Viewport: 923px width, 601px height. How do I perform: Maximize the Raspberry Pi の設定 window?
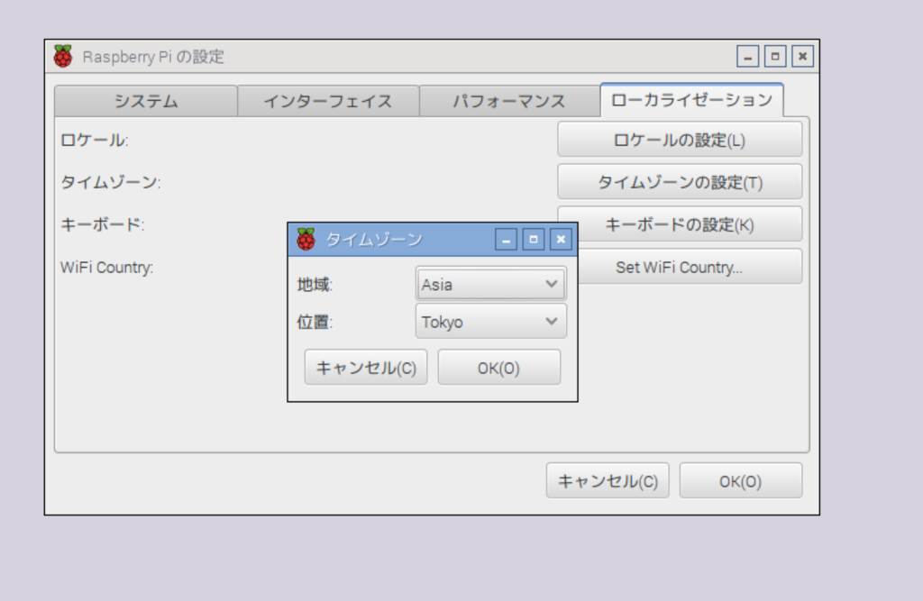pos(775,57)
